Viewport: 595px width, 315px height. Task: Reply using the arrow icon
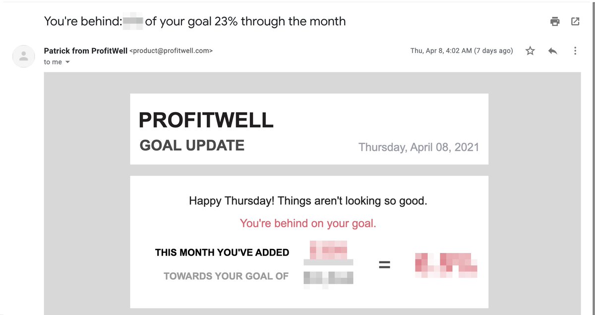(553, 51)
